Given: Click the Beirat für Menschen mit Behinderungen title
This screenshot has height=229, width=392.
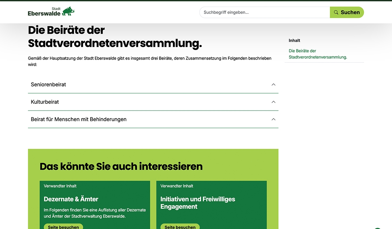Looking at the screenshot, I should tap(78, 119).
